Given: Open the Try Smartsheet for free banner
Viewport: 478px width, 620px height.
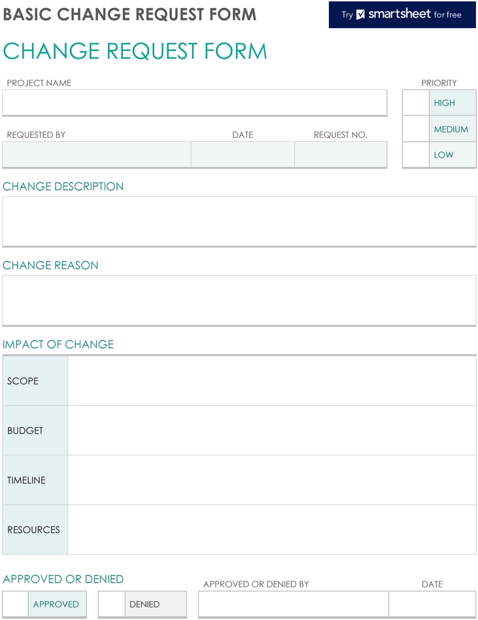Looking at the screenshot, I should 402,14.
